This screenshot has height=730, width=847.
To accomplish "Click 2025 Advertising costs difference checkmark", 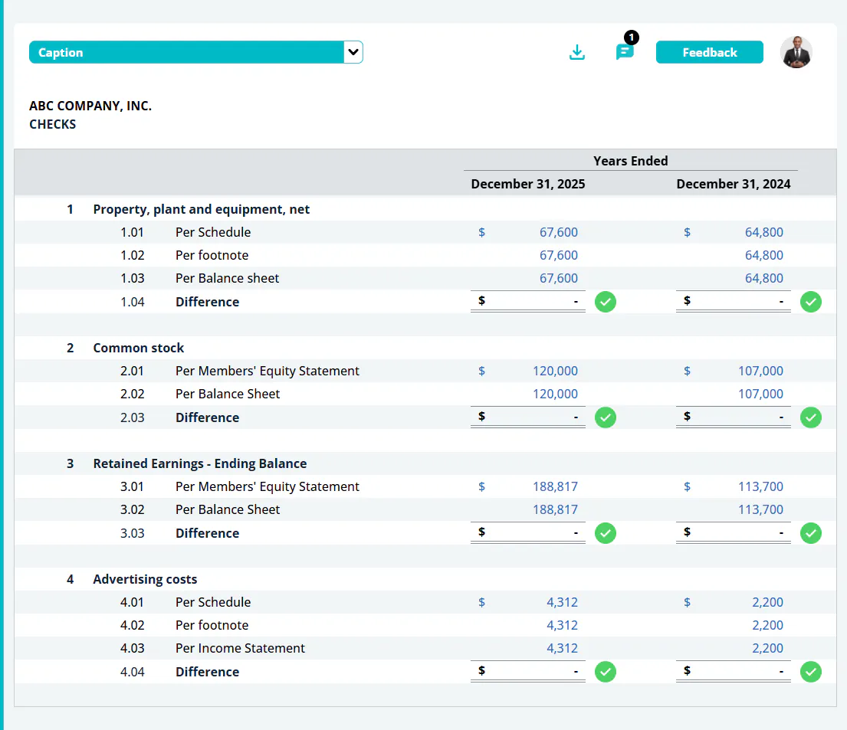I will click(x=606, y=672).
